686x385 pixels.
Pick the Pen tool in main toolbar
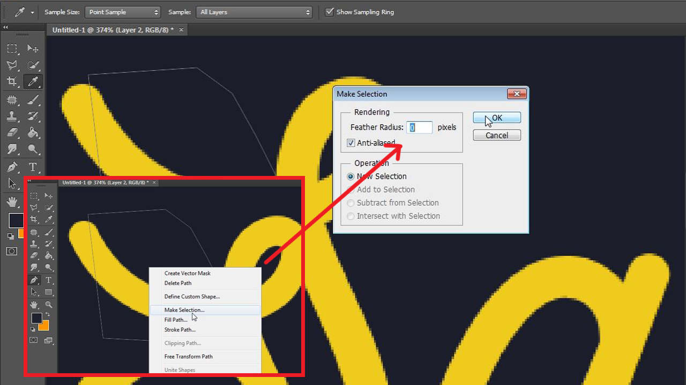(x=12, y=167)
